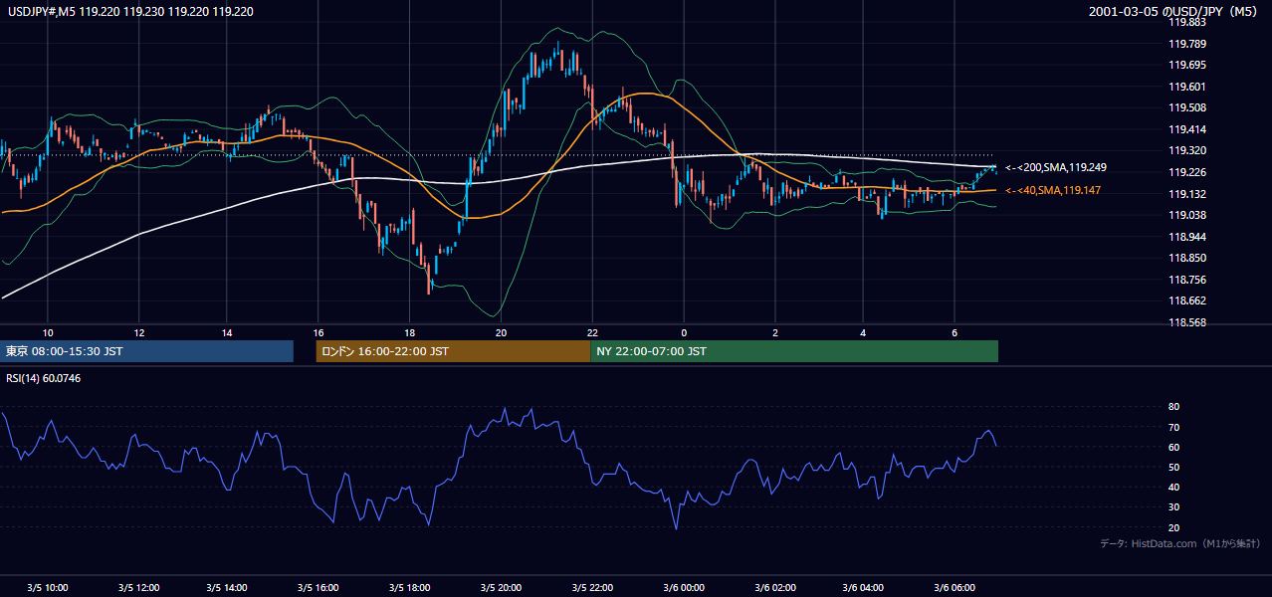Screen dimensions: 1272x597
Task: Click the bottom date label 3/5 20:00
Action: click(x=501, y=588)
